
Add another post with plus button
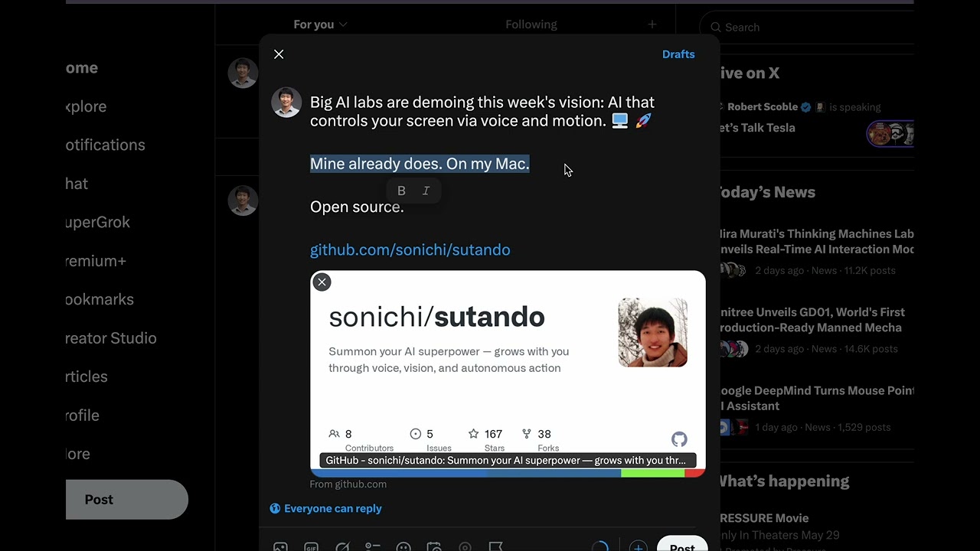pos(638,546)
